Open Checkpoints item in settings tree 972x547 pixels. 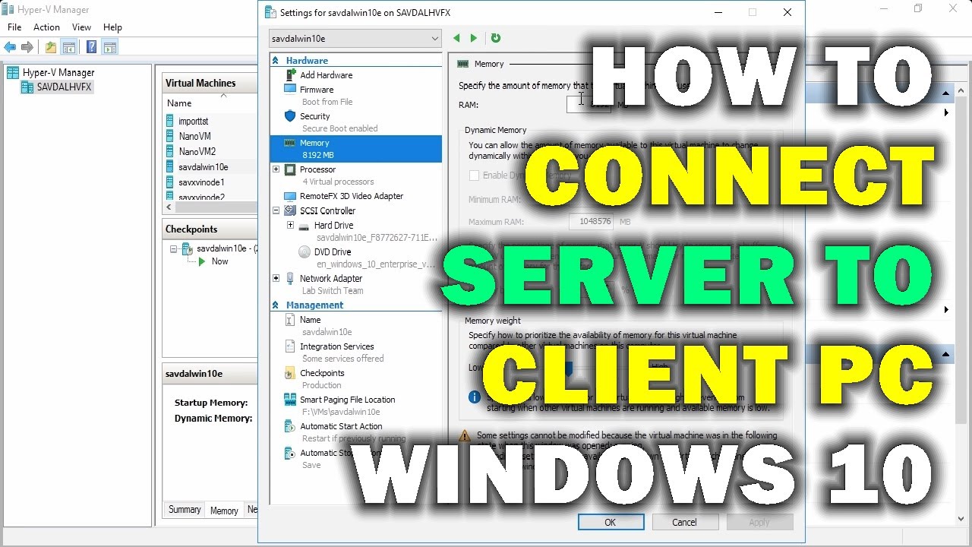click(x=322, y=374)
